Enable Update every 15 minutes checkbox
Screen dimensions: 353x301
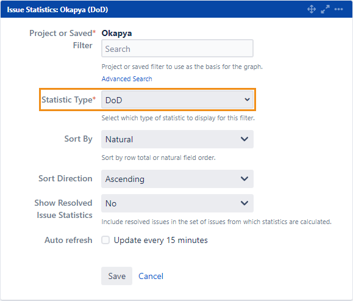coord(105,240)
